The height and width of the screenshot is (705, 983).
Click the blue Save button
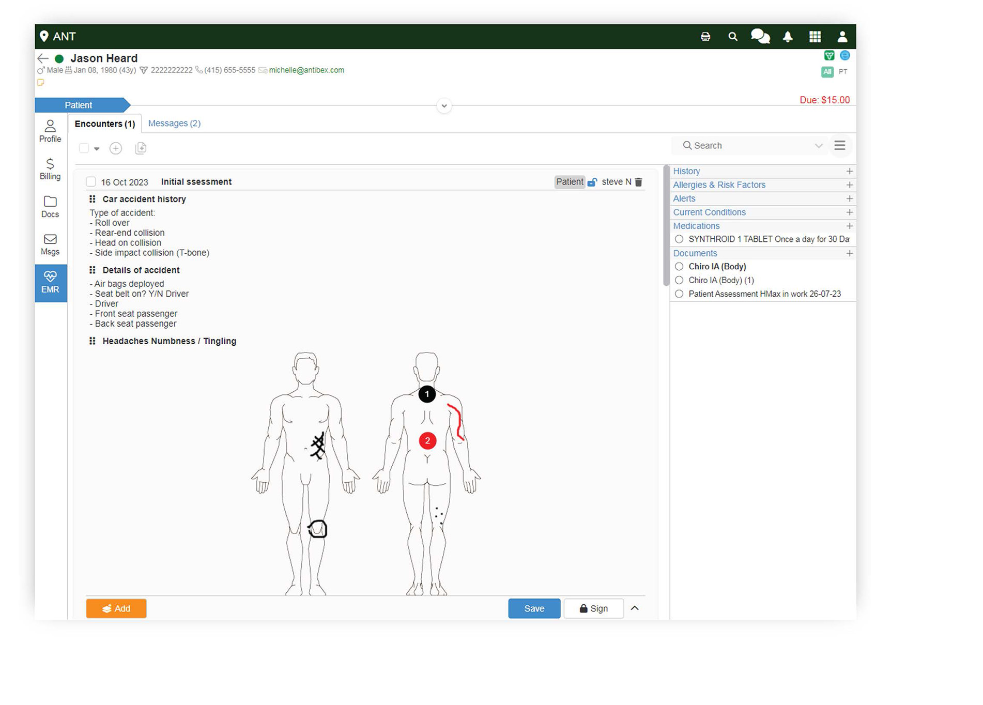pyautogui.click(x=534, y=608)
